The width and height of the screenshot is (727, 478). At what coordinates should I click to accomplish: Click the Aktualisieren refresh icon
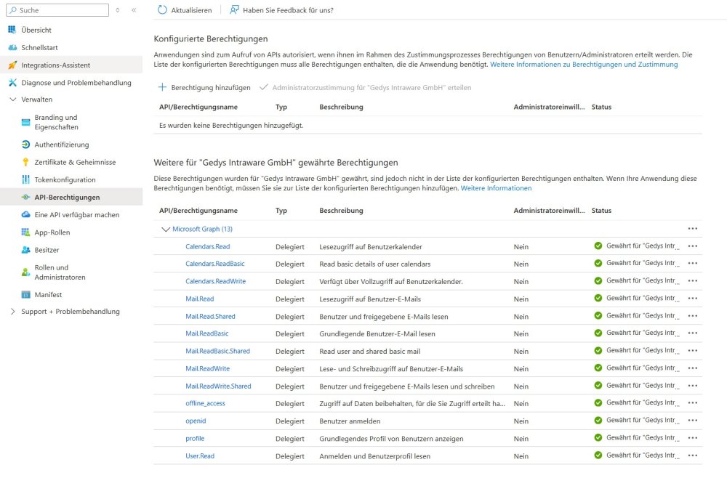pos(161,10)
